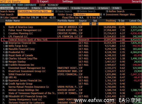The height and width of the screenshot is (104, 142).
Task: Select State of Tennessee Department row
Action: pyautogui.click(x=32, y=93)
